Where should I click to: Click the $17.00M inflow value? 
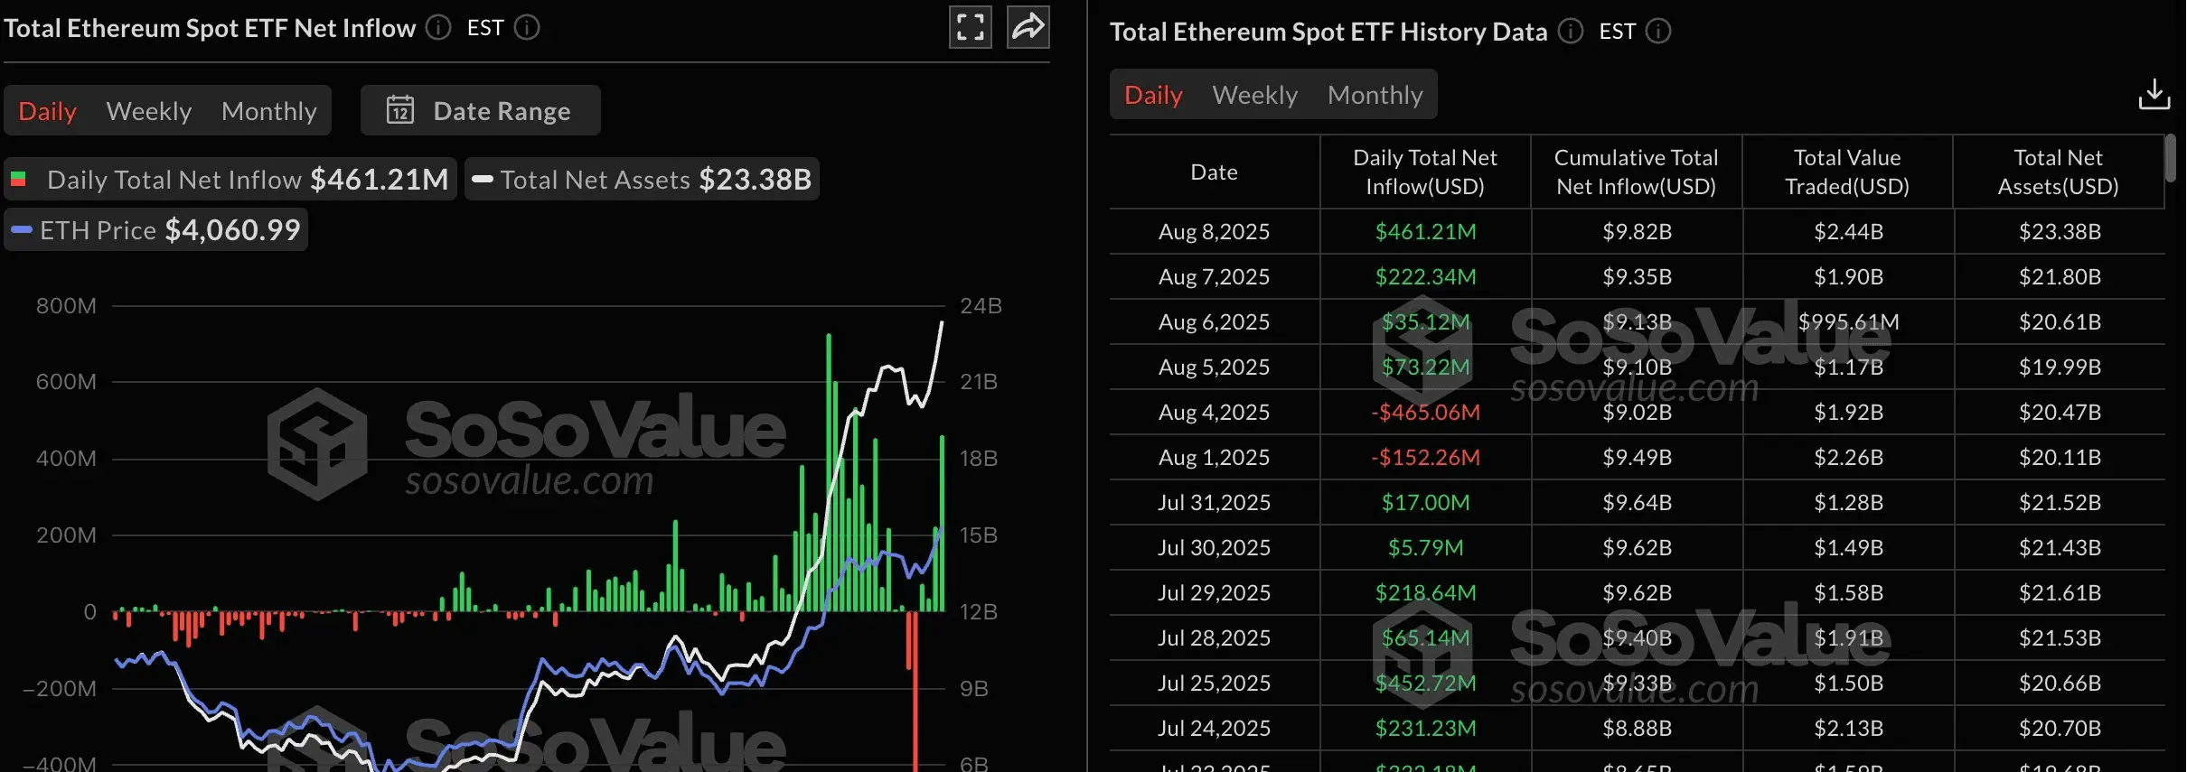(x=1425, y=502)
